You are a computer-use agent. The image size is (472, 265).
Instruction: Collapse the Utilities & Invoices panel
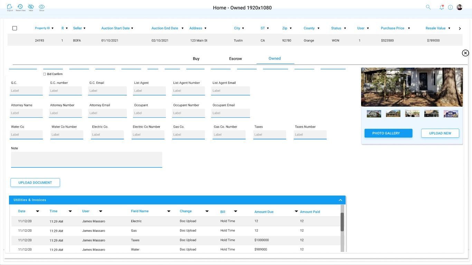[x=340, y=200]
